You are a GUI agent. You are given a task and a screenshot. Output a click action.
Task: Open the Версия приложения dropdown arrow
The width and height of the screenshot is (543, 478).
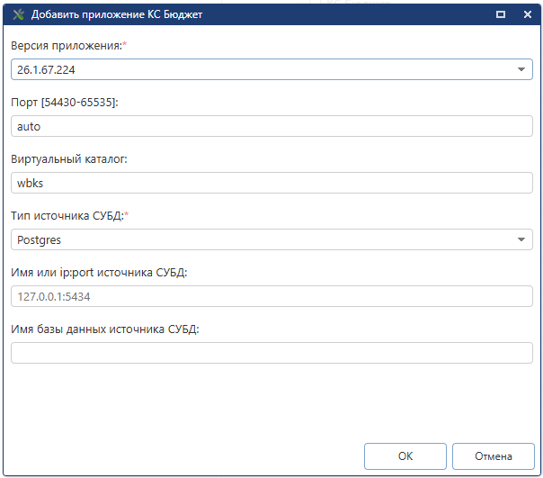[521, 69]
